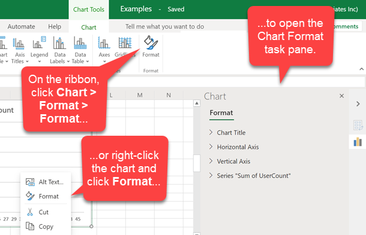Click the Chart Tools contextual label
This screenshot has height=235, width=366.
[x=89, y=10]
